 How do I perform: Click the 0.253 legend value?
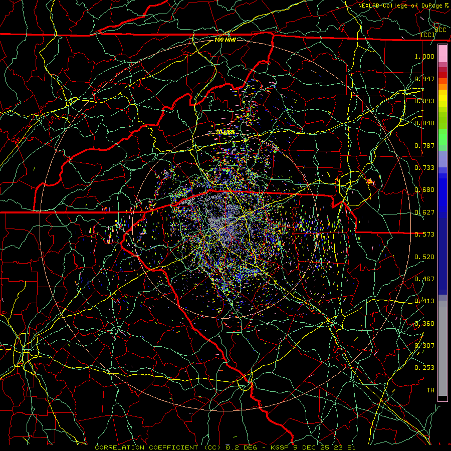[x=424, y=368]
